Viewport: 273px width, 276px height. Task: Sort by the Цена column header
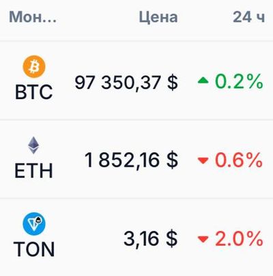pos(158,18)
